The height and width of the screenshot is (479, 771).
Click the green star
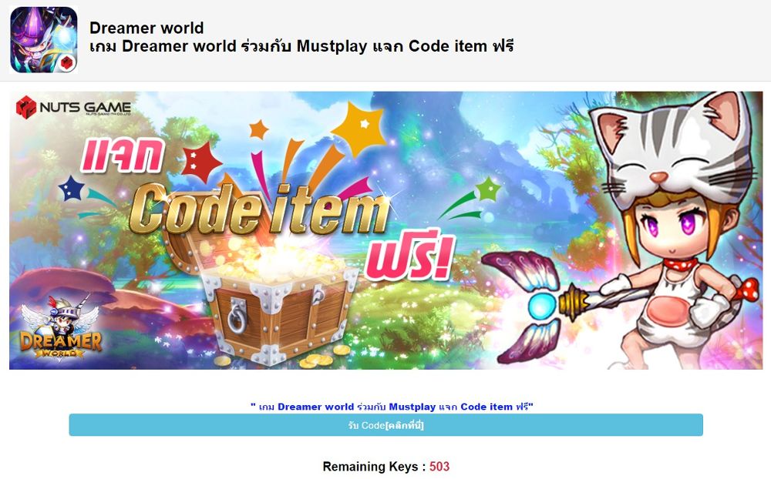[489, 189]
